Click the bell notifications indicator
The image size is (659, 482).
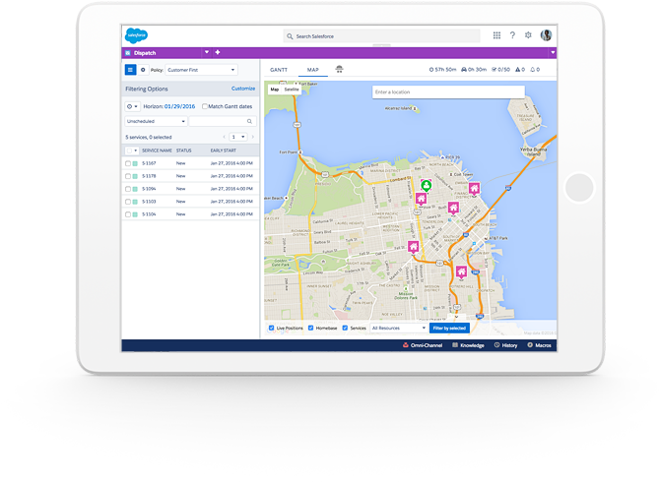tap(535, 70)
